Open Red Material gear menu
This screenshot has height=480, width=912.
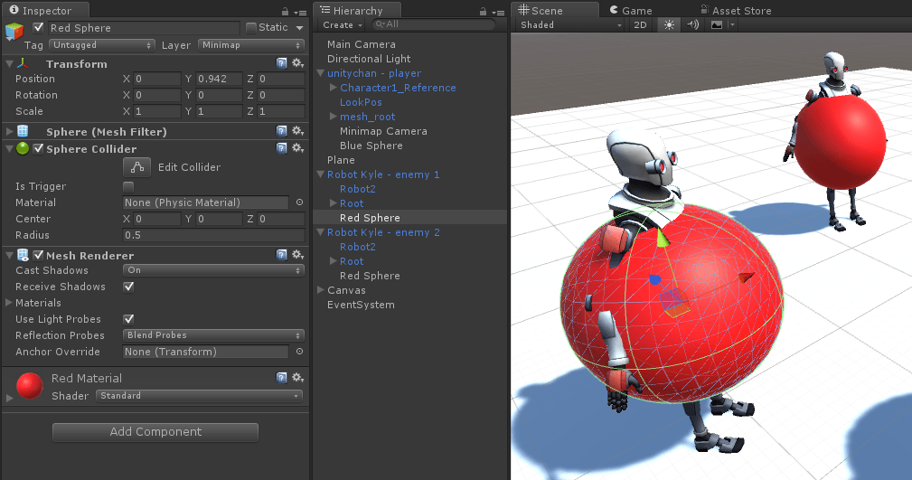click(297, 378)
